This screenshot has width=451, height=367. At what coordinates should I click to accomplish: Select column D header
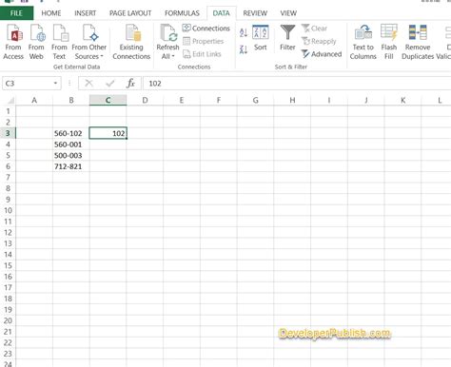coord(145,101)
